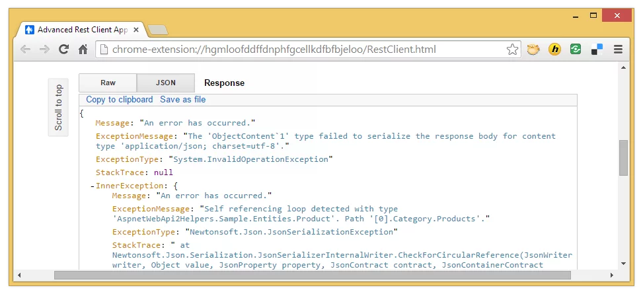Viewport: 643px width, 296px height.
Task: Click the vertical scrollbar up arrow
Action: click(x=623, y=67)
